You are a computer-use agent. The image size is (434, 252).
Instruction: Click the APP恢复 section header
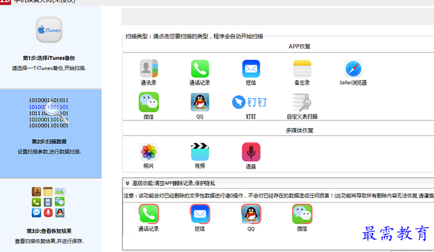(x=299, y=47)
